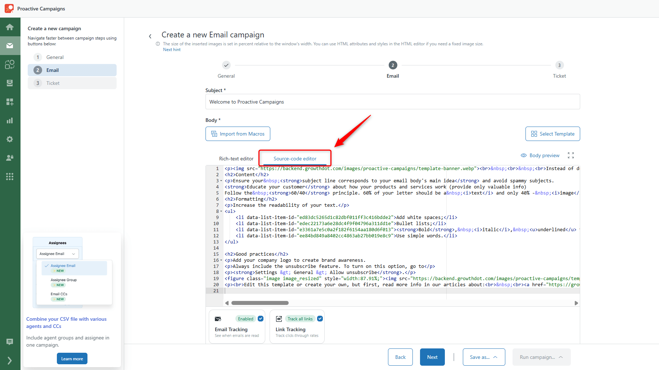The height and width of the screenshot is (370, 659).
Task: Click the Select Template button
Action: pyautogui.click(x=553, y=134)
